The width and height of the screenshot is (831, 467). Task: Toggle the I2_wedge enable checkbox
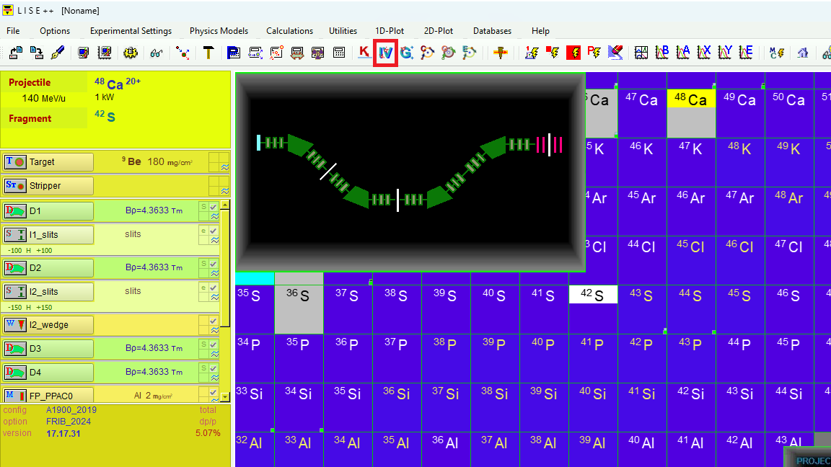click(x=214, y=321)
